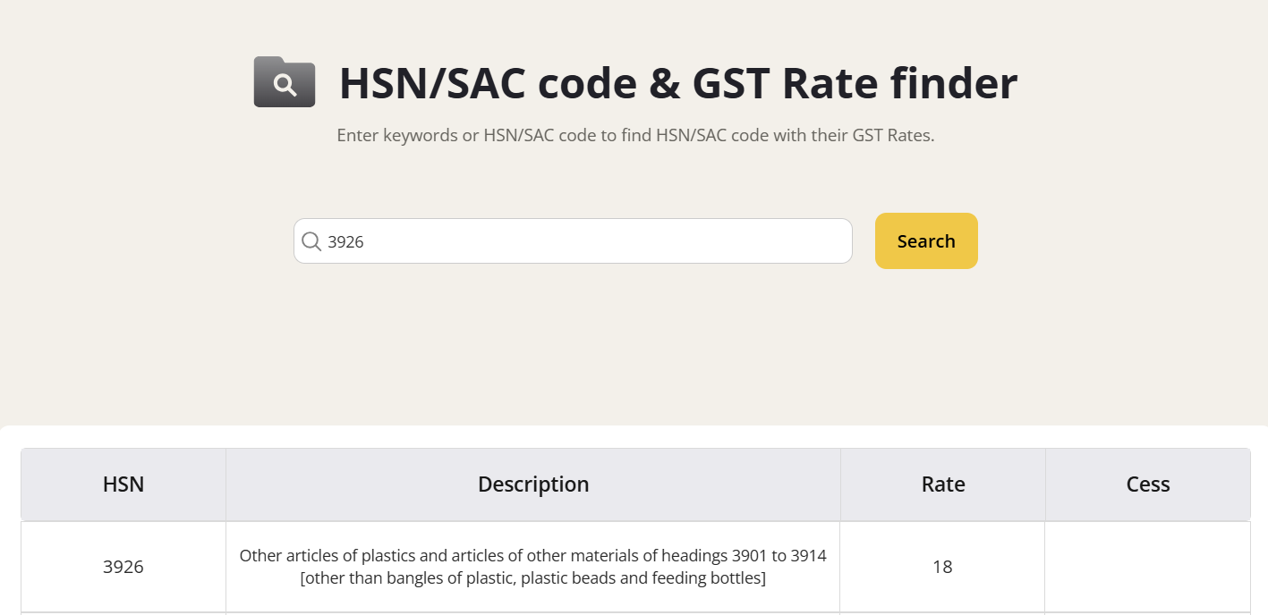1268x615 pixels.
Task: Select the 3926 value in the HSN column
Action: [123, 566]
